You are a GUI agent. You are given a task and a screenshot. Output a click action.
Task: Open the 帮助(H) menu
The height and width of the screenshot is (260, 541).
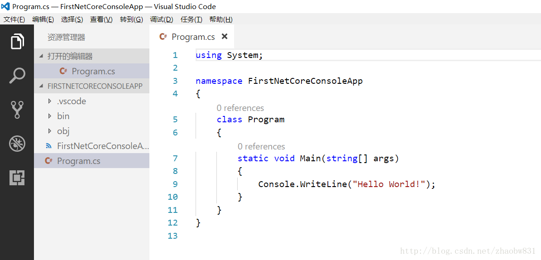pos(221,19)
